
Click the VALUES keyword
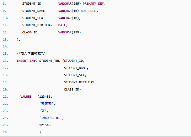coord(26,96)
